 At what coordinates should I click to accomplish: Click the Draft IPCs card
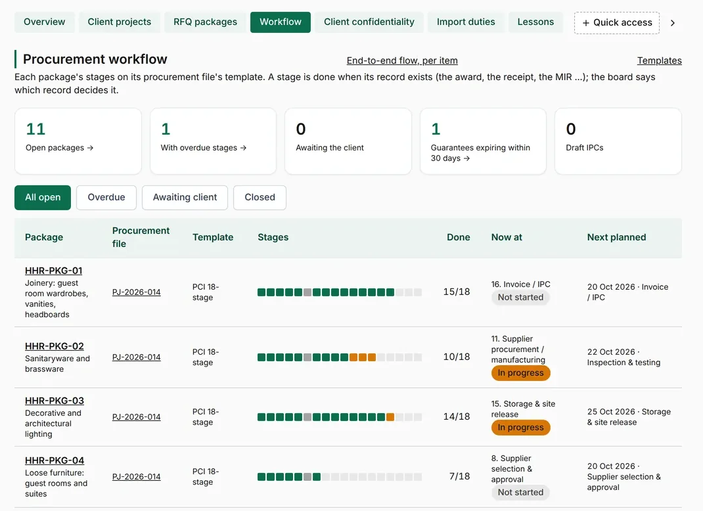[x=618, y=141]
